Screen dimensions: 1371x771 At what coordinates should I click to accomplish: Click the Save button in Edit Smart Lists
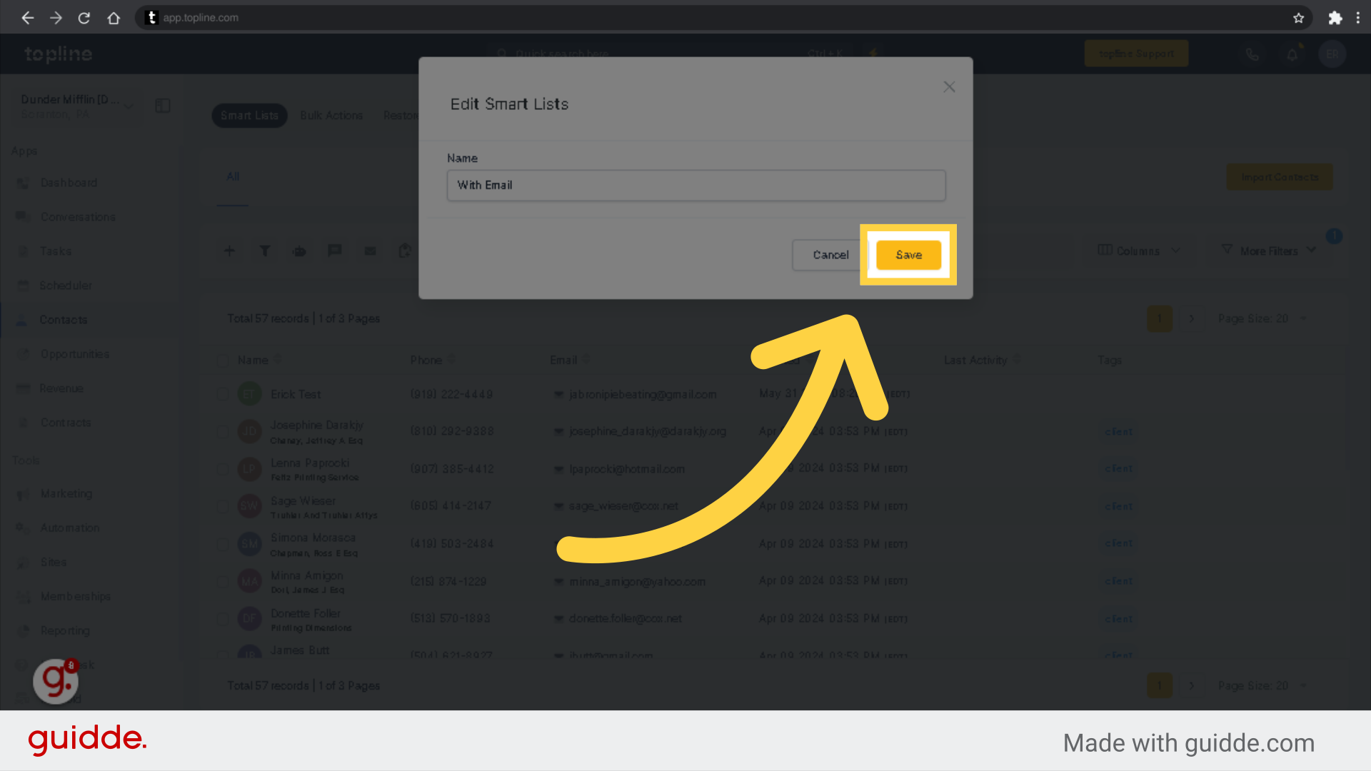pyautogui.click(x=908, y=254)
